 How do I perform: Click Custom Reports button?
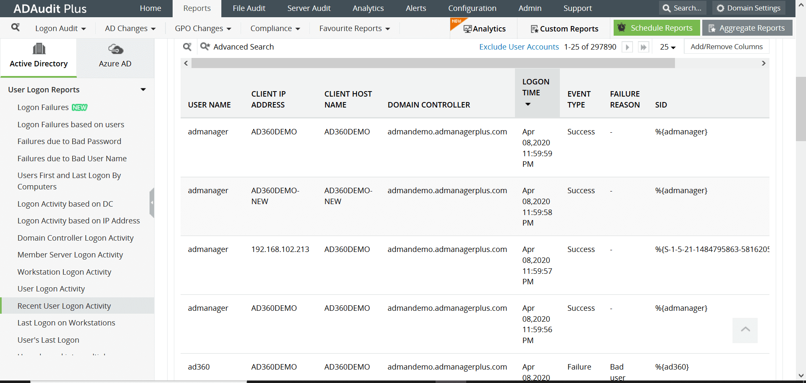tap(564, 29)
